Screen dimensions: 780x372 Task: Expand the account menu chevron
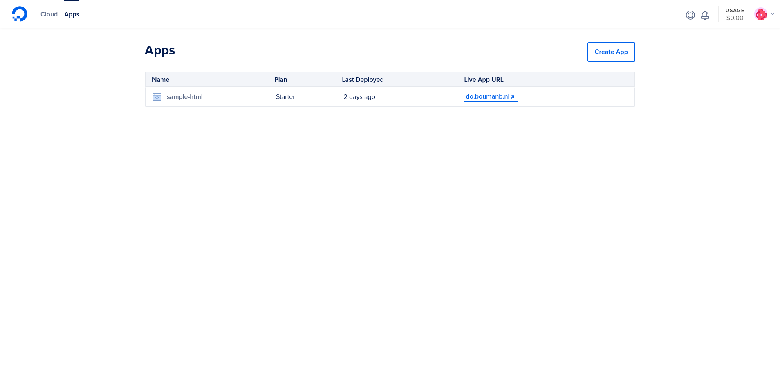coord(773,14)
